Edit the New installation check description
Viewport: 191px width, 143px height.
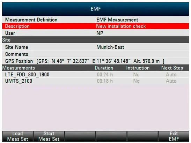(x=121, y=26)
